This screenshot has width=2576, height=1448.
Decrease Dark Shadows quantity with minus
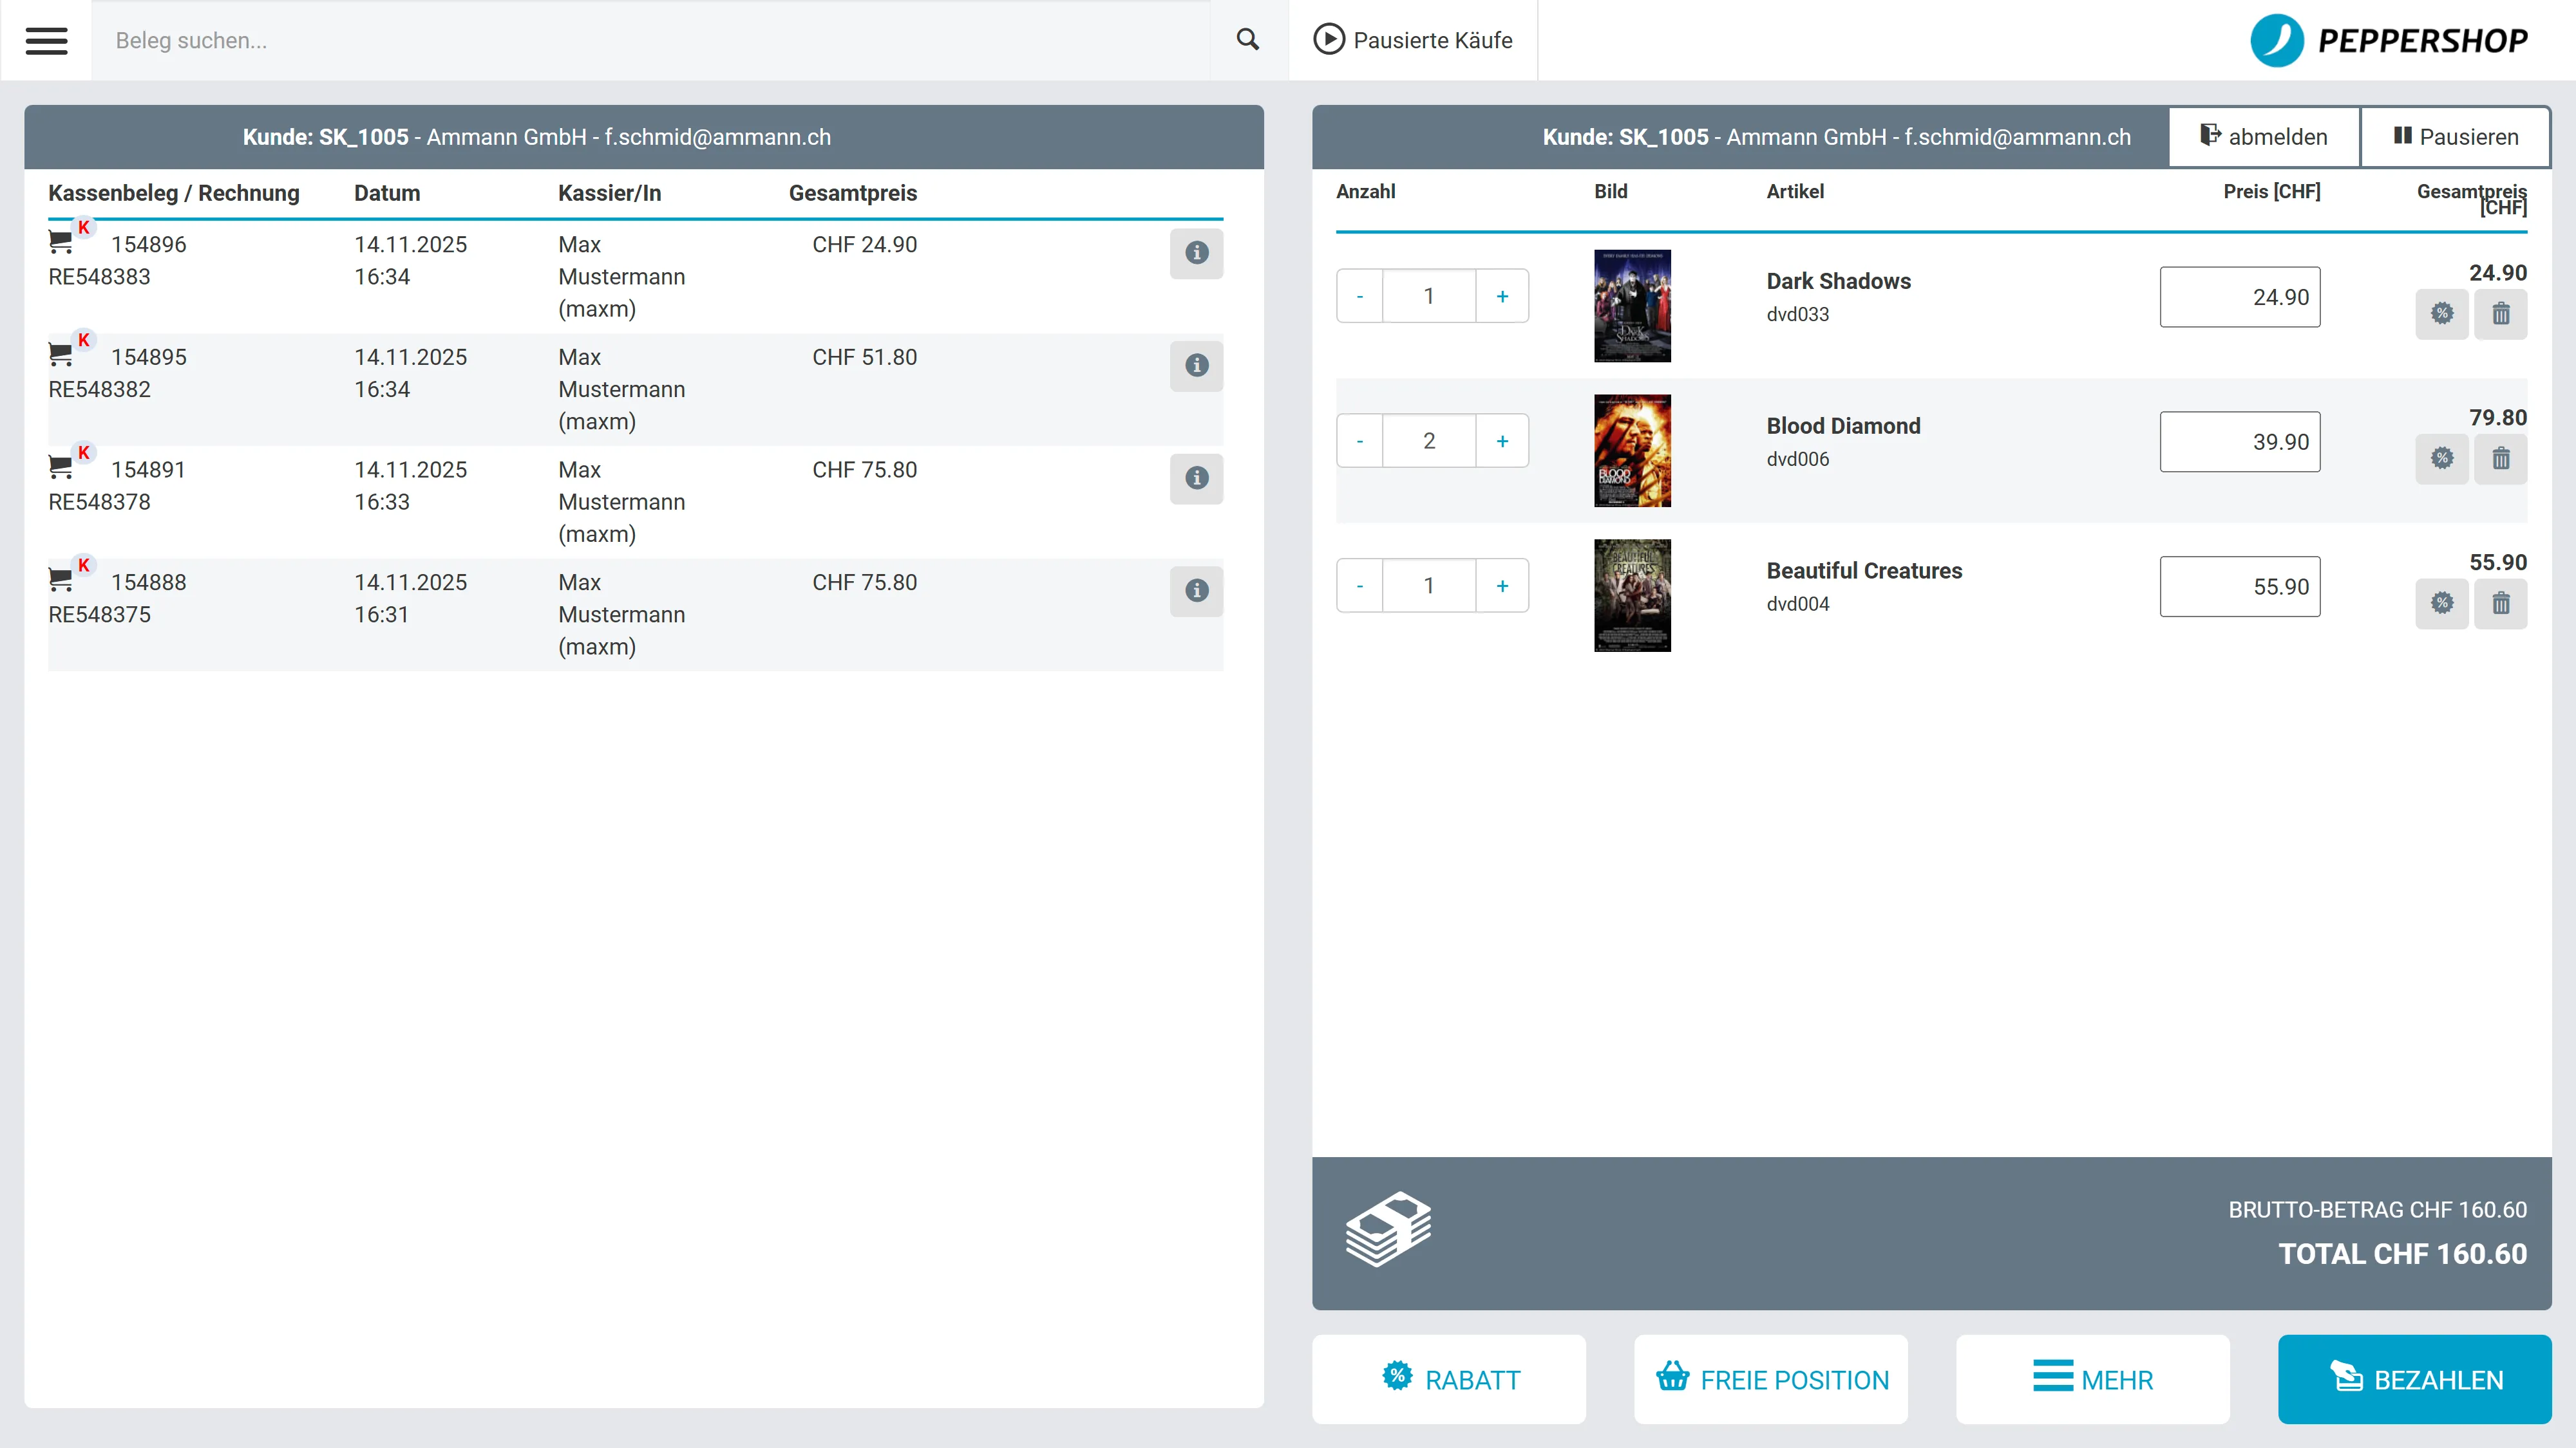click(x=1360, y=296)
